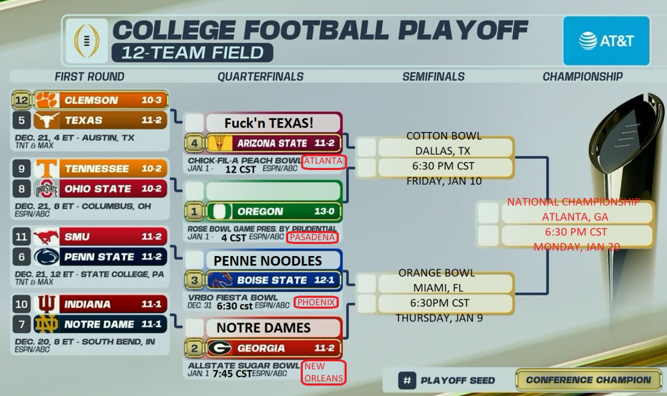Image resolution: width=667 pixels, height=396 pixels.
Task: Click the Penn State Nittany Lion logo
Action: pos(47,257)
